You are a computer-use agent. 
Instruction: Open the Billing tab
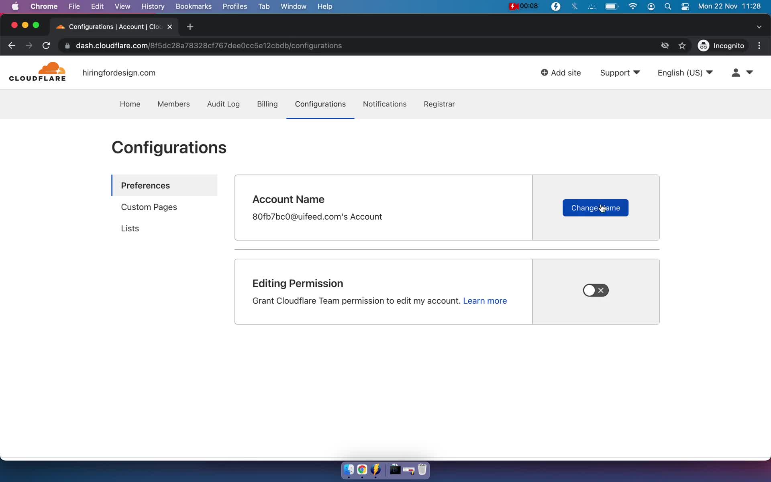click(267, 104)
